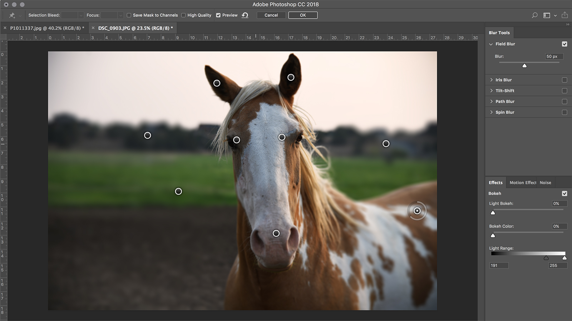This screenshot has height=321, width=572.
Task: Select the blur pin on the right ear
Action: [x=291, y=77]
